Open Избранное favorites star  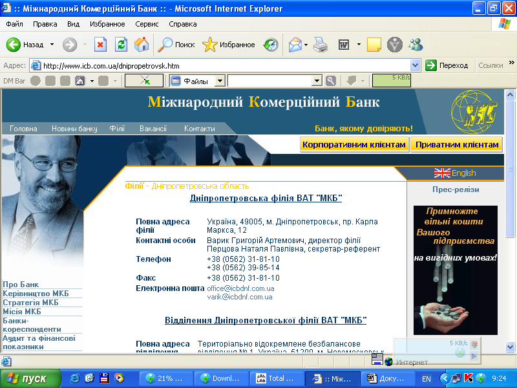(229, 45)
